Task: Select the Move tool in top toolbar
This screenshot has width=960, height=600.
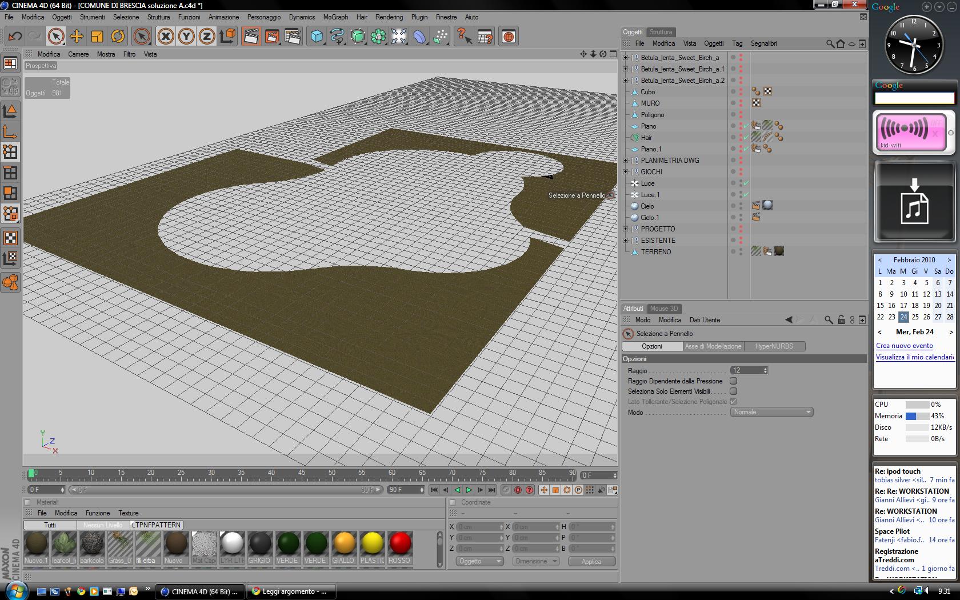Action: (x=76, y=37)
